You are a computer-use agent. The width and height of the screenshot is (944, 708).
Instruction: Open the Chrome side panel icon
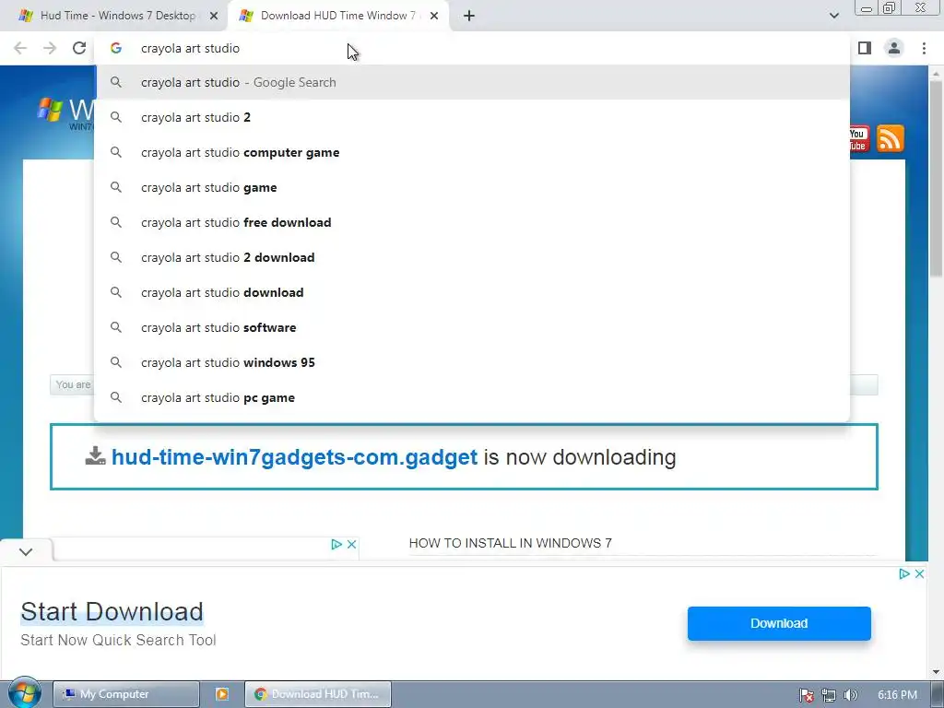865,48
